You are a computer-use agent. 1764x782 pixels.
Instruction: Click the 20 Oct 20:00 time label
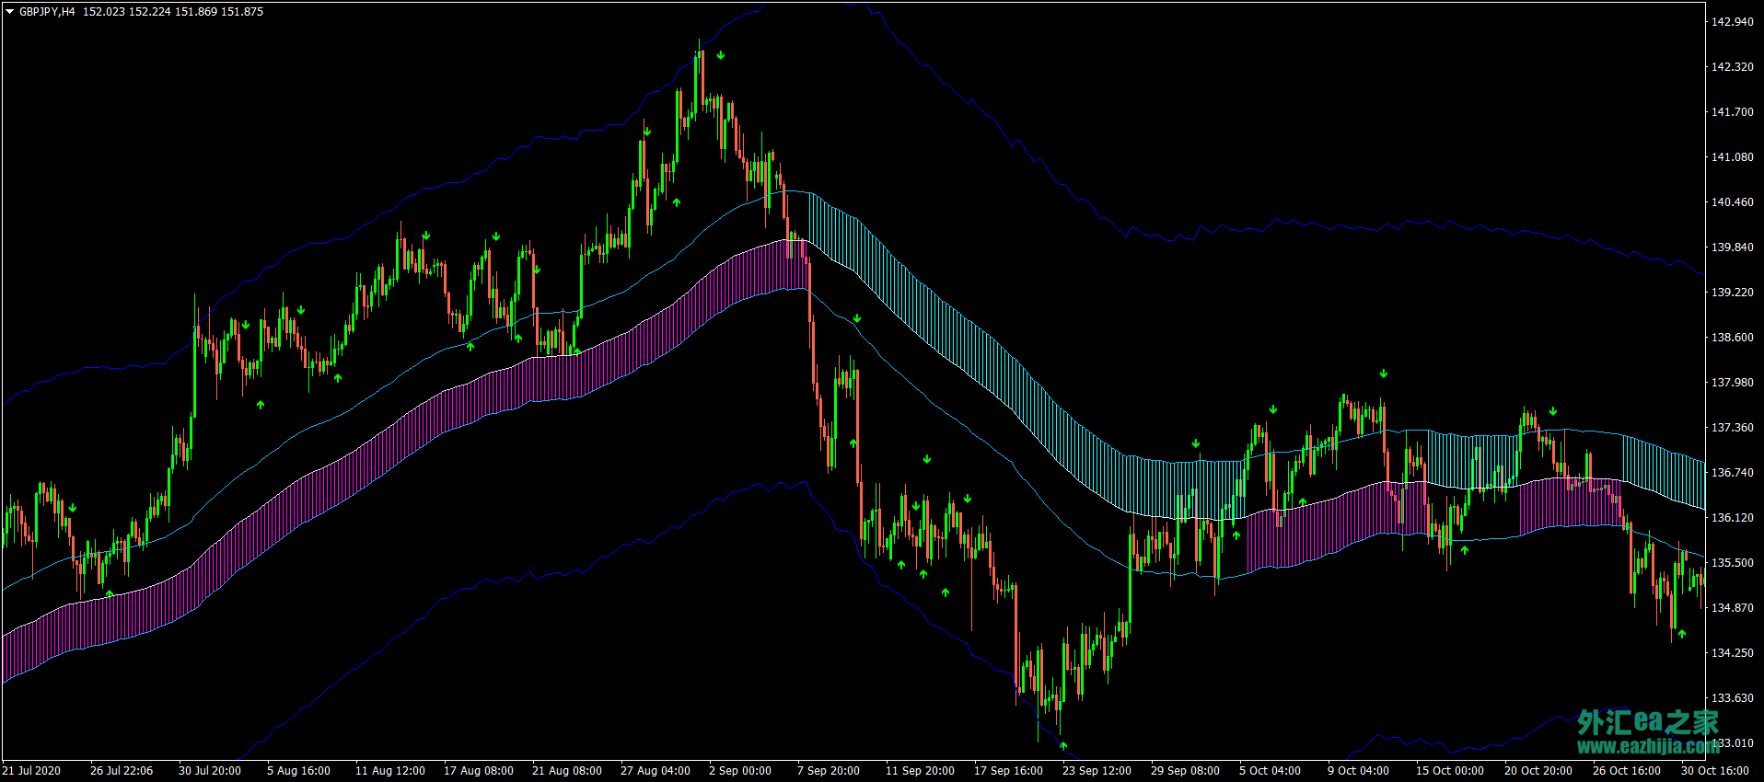[1538, 771]
